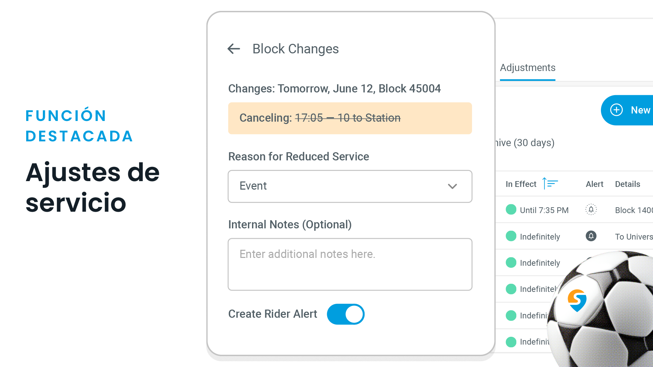Click the New adjustment button
The image size is (653, 367).
tap(627, 110)
